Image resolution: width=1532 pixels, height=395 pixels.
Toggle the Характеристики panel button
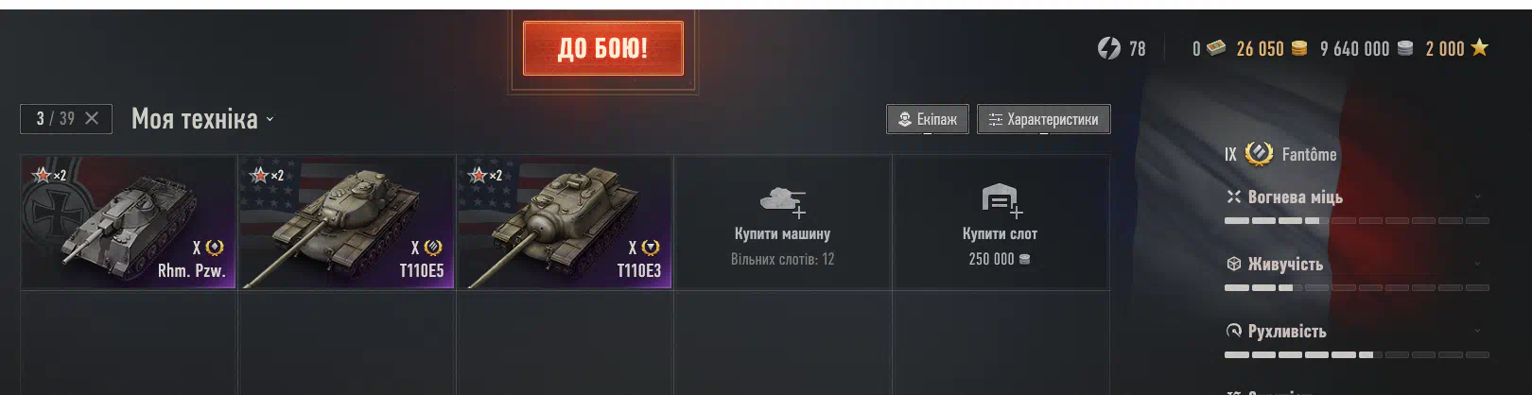(1044, 119)
